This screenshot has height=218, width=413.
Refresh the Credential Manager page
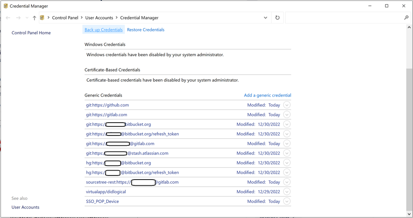pos(277,18)
